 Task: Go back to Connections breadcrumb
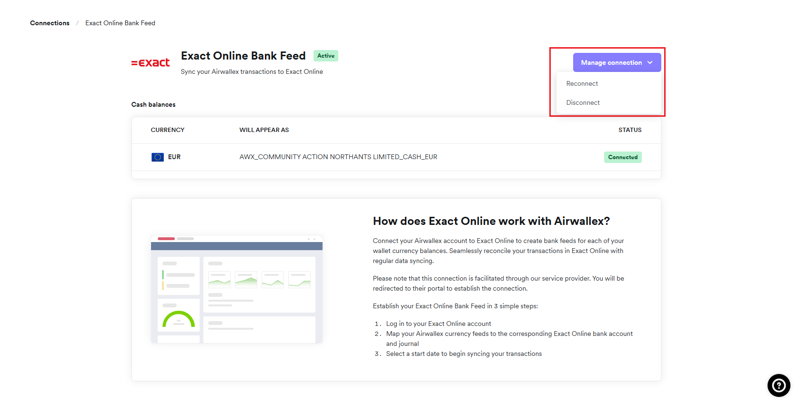(x=50, y=23)
